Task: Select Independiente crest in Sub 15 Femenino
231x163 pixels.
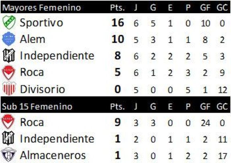Action: pos(8,138)
